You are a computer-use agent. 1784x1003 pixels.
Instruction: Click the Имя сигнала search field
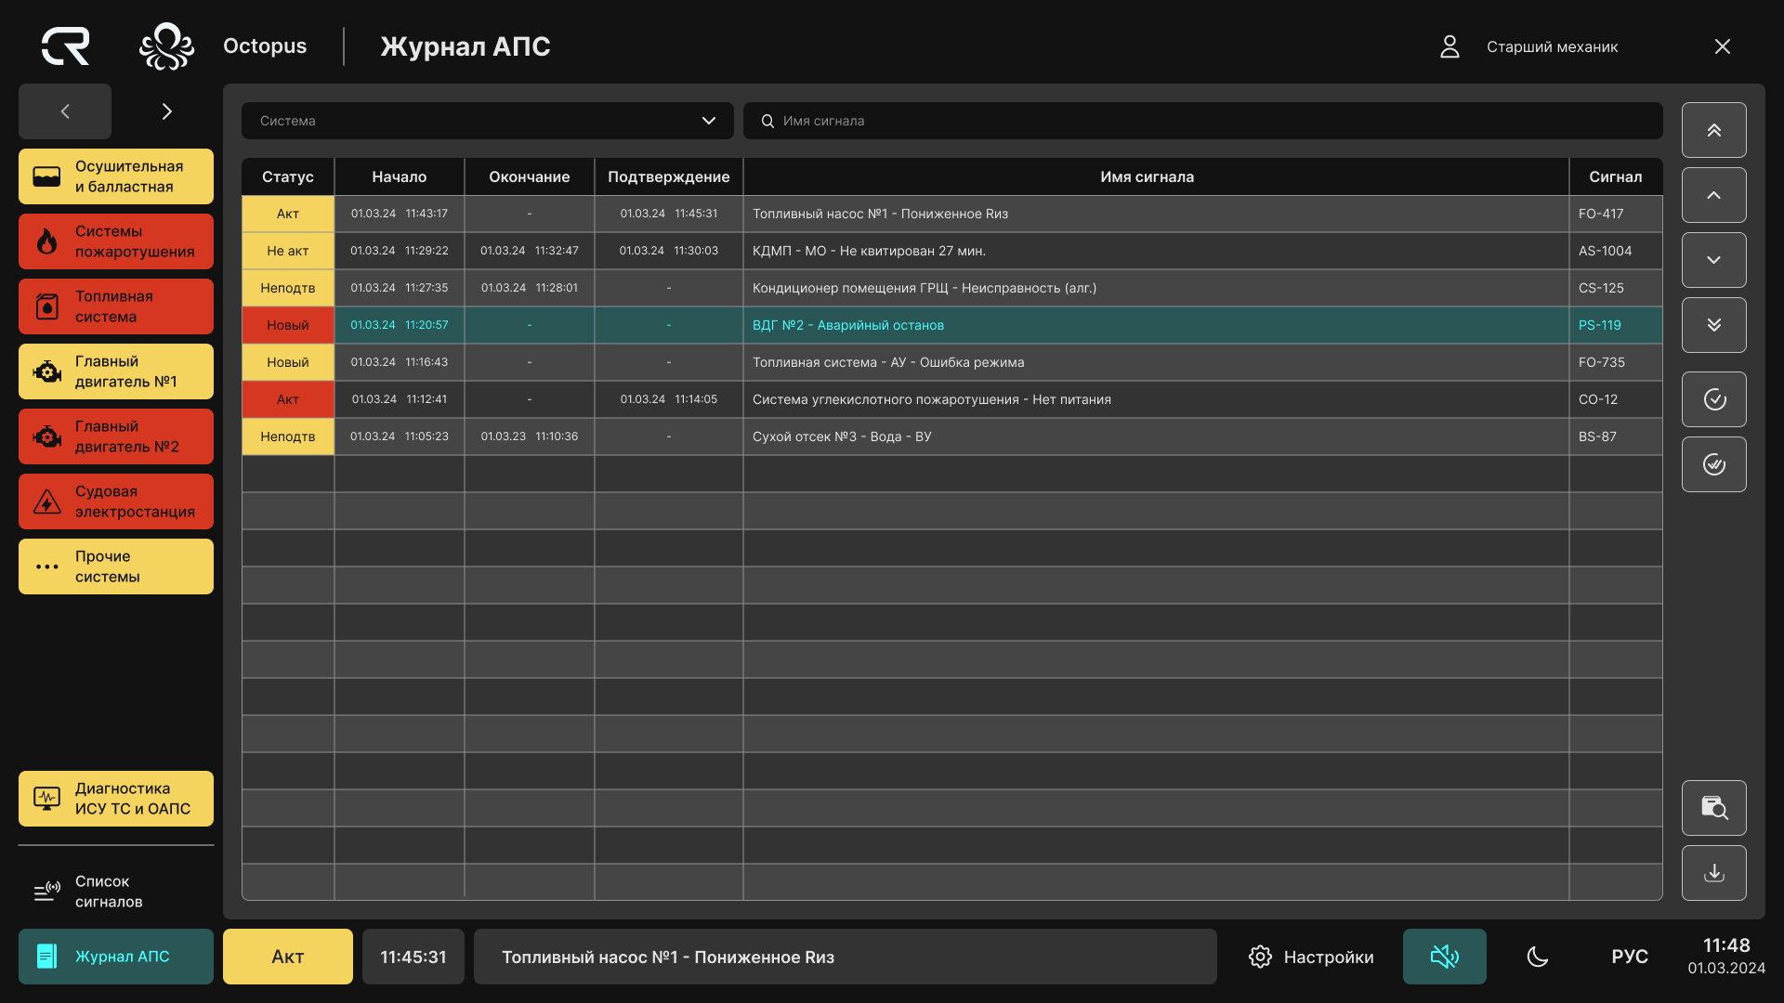[1202, 121]
